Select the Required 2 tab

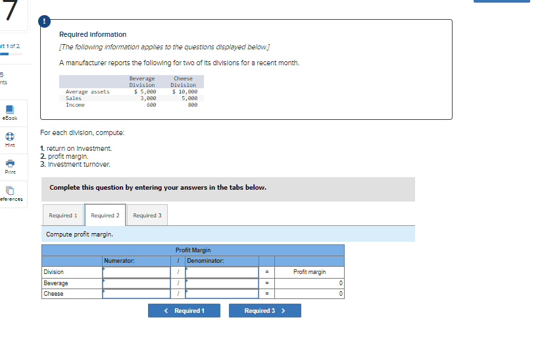pyautogui.click(x=105, y=215)
